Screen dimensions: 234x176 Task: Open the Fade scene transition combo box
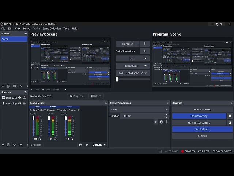click(x=139, y=109)
